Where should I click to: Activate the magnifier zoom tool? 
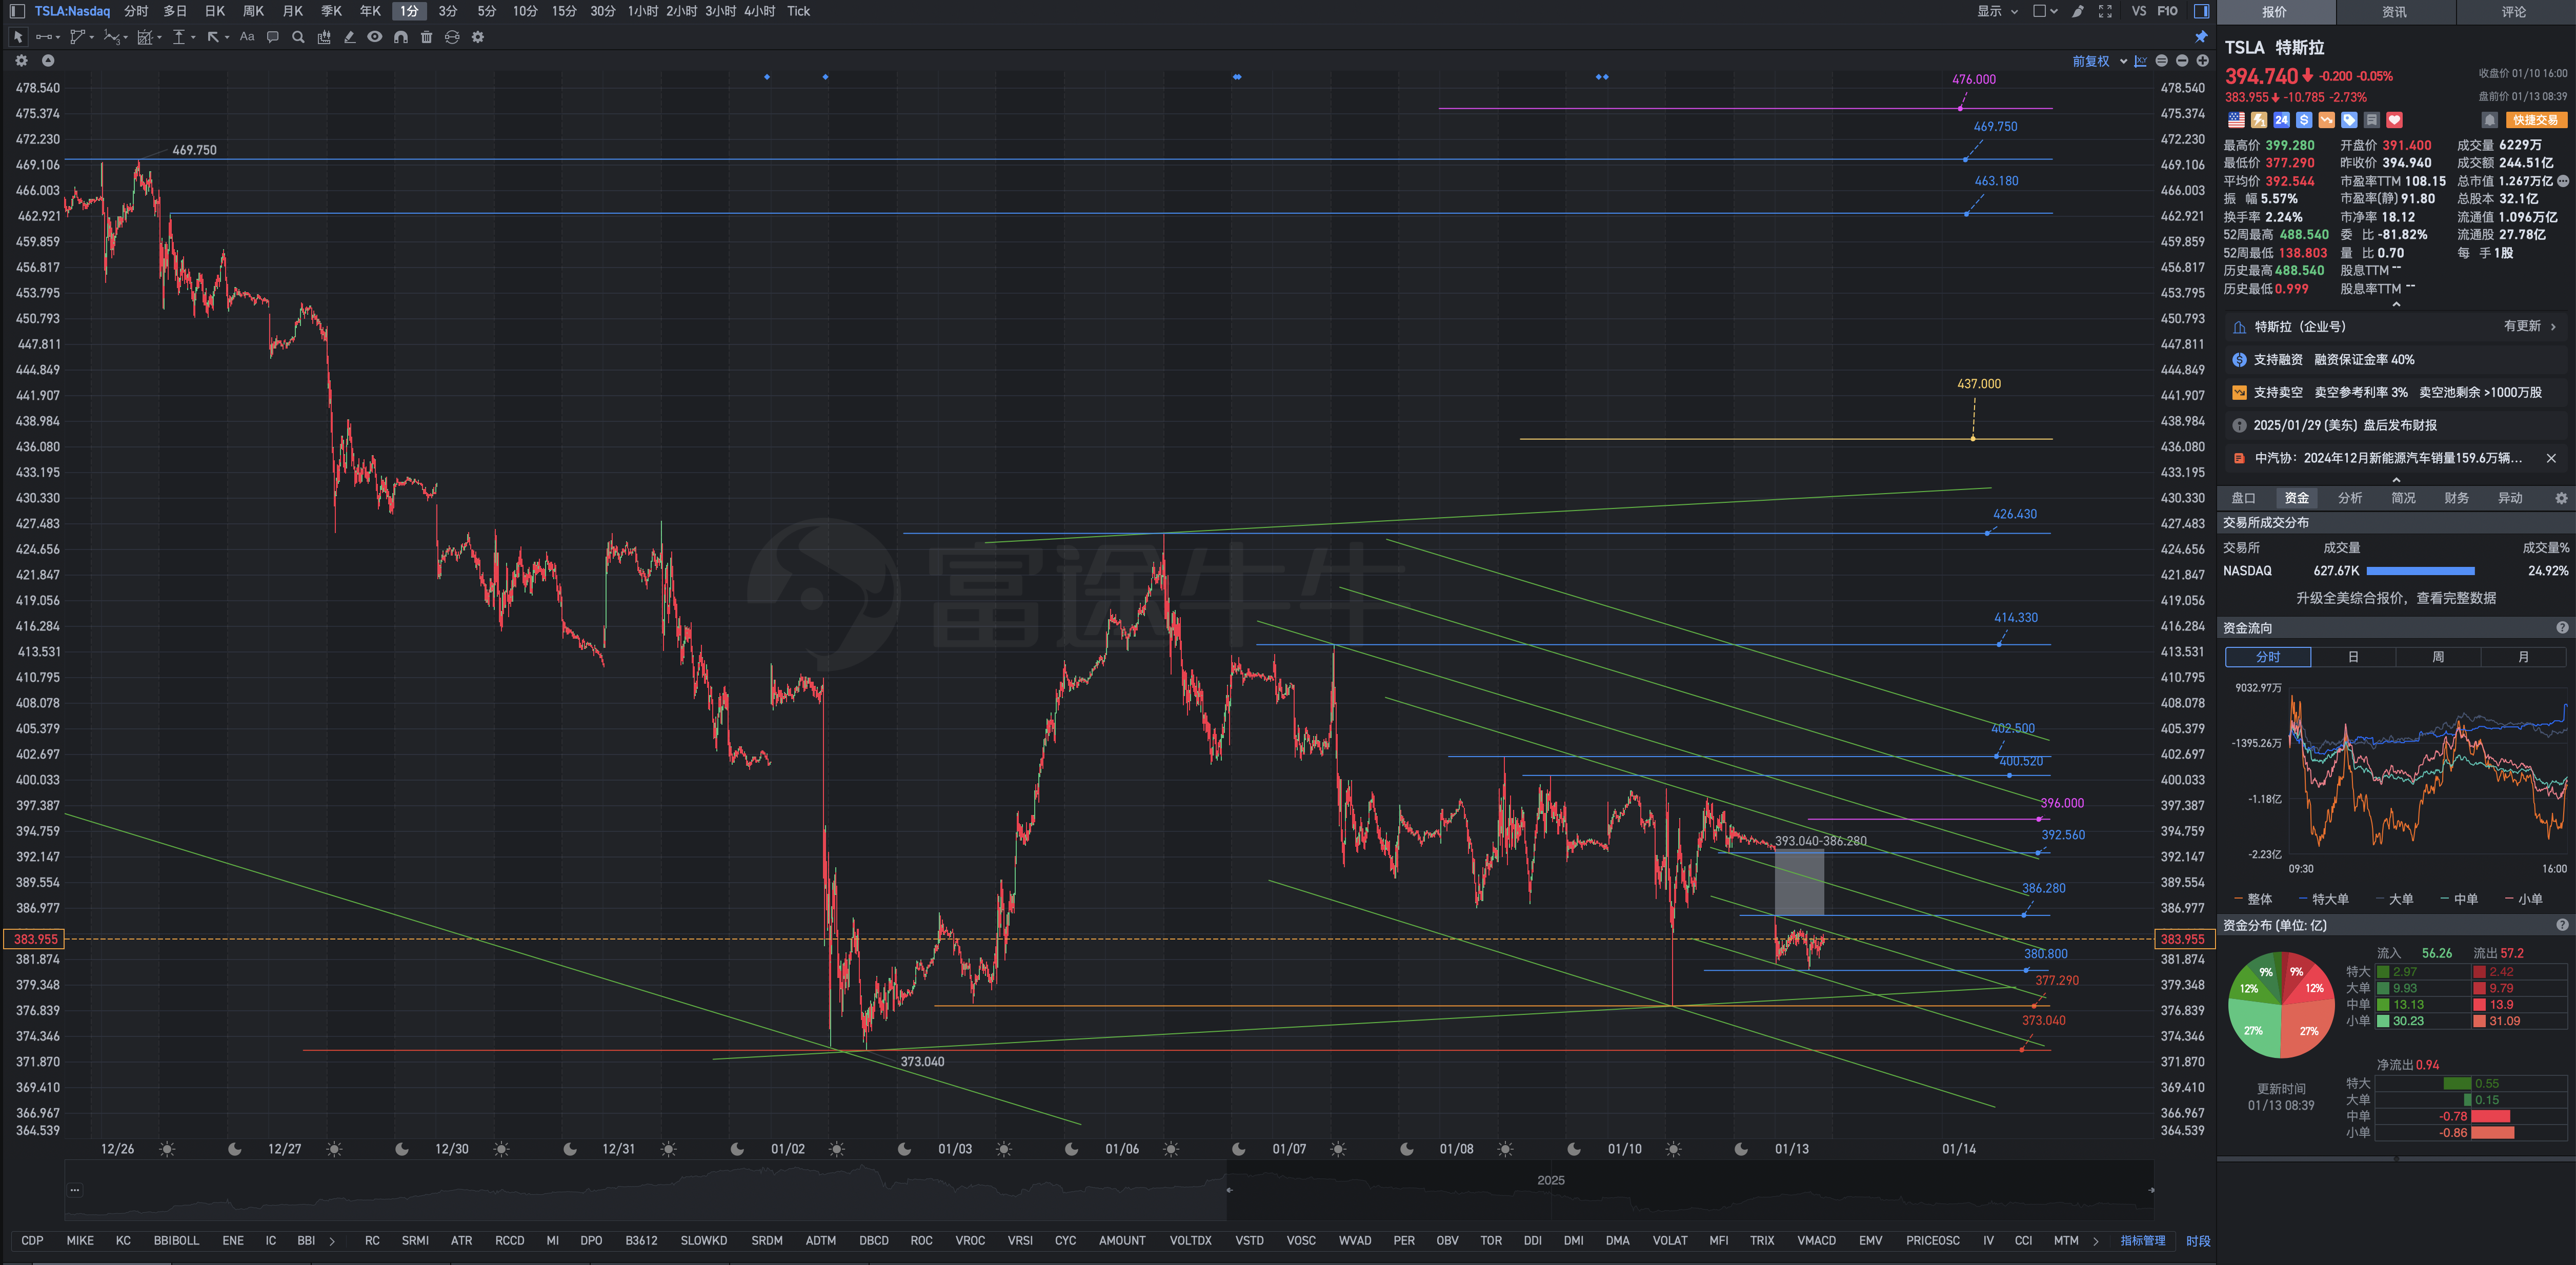coord(298,37)
